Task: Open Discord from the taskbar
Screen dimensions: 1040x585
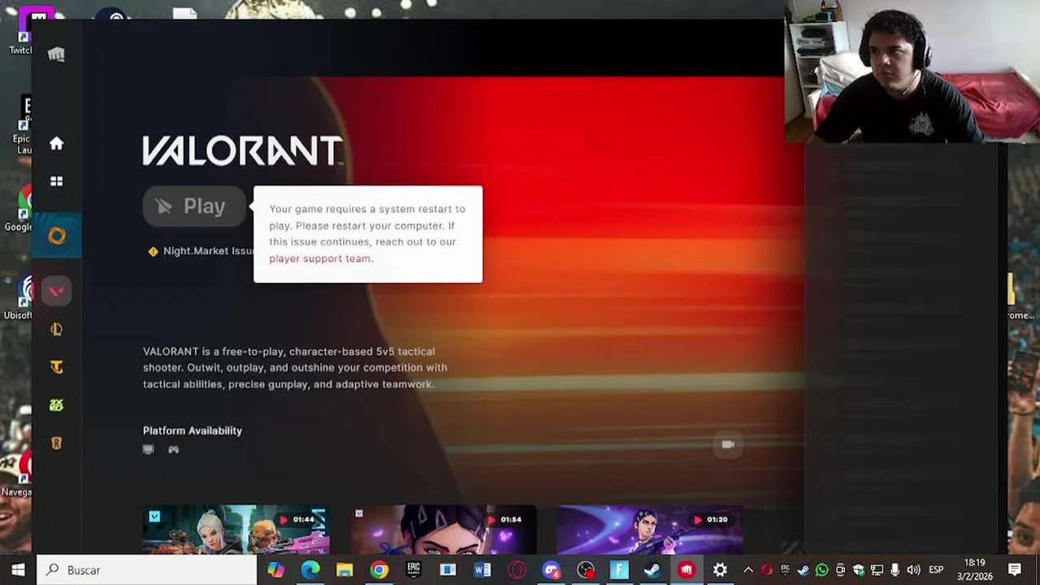Action: point(551,570)
